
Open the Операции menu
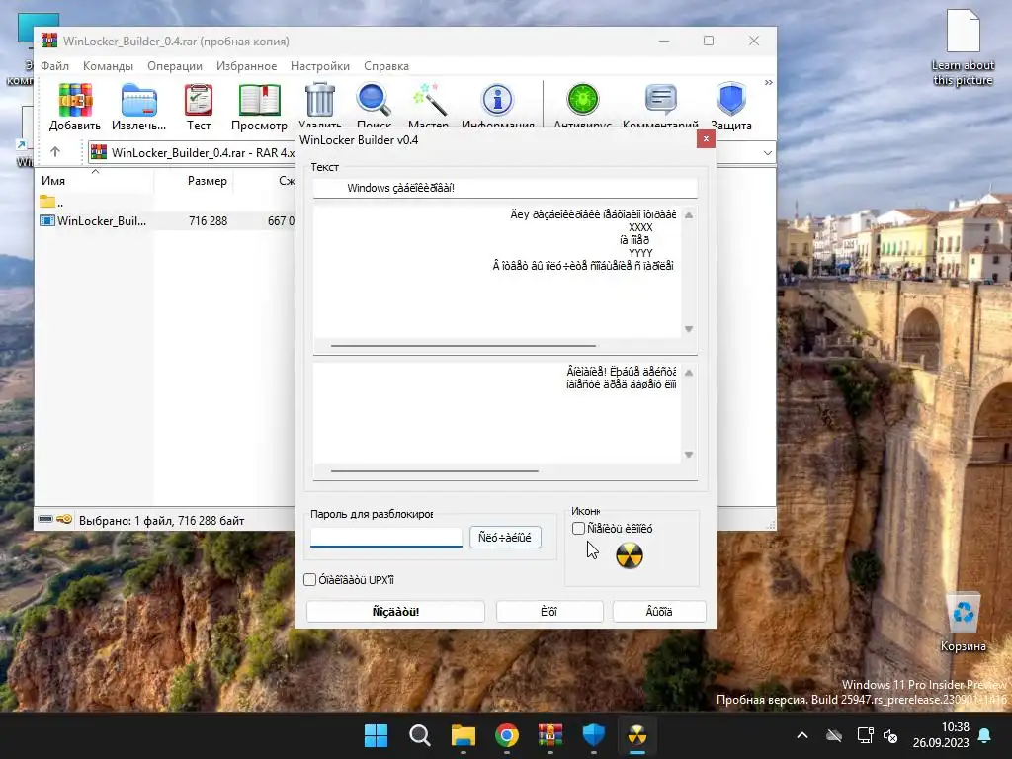click(175, 66)
